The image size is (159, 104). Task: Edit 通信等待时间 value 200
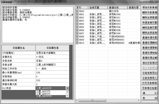52,80
